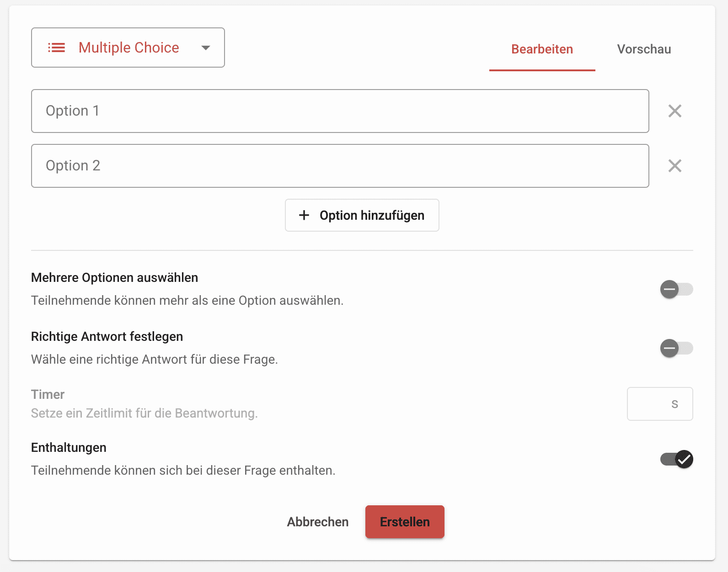The width and height of the screenshot is (728, 572).
Task: Click the list icon beside Multiple Choice
Action: pyautogui.click(x=57, y=48)
